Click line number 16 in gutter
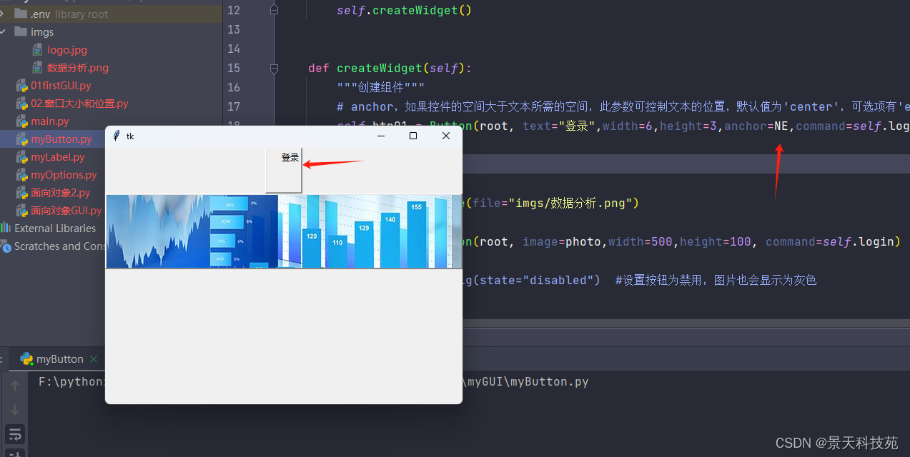This screenshot has height=457, width=910. point(234,87)
